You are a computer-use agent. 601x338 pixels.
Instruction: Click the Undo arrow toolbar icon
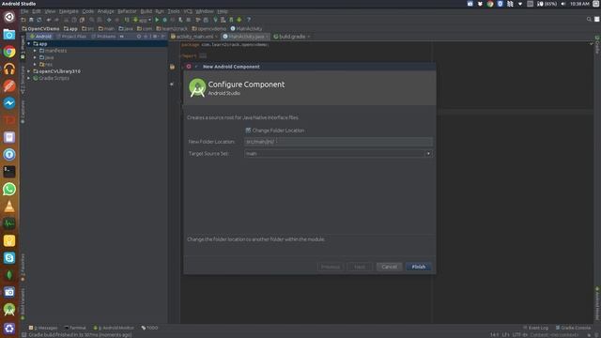tap(49, 20)
